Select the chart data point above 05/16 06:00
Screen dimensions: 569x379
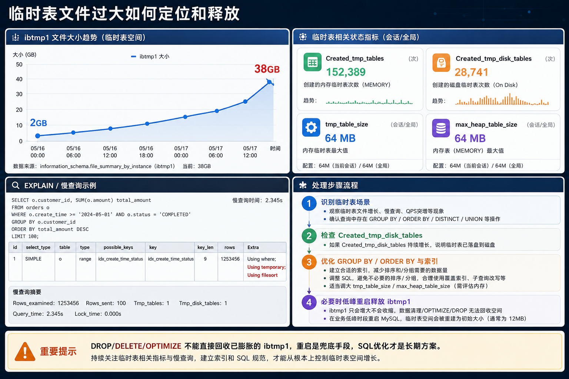coord(73,133)
